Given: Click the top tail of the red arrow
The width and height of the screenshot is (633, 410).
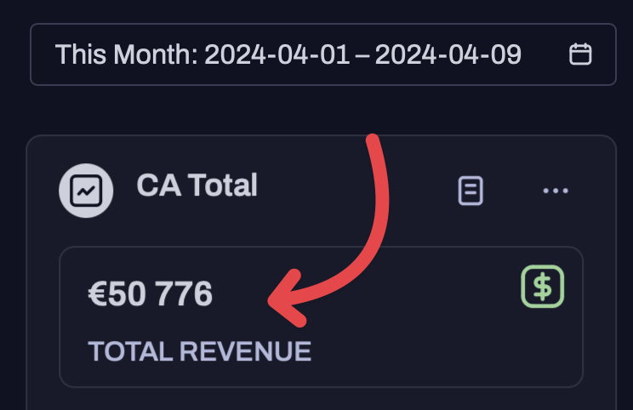Looking at the screenshot, I should pyautogui.click(x=373, y=142).
